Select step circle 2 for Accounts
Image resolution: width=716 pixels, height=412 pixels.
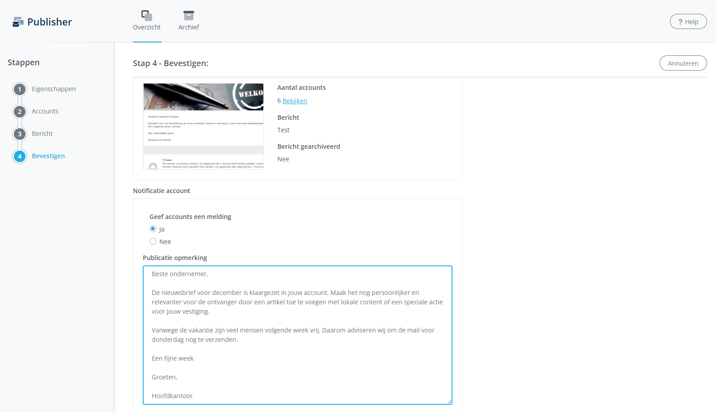20,111
